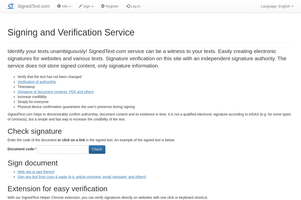Open the SignedText.com brand home link
The width and height of the screenshot is (301, 200).
34,6
